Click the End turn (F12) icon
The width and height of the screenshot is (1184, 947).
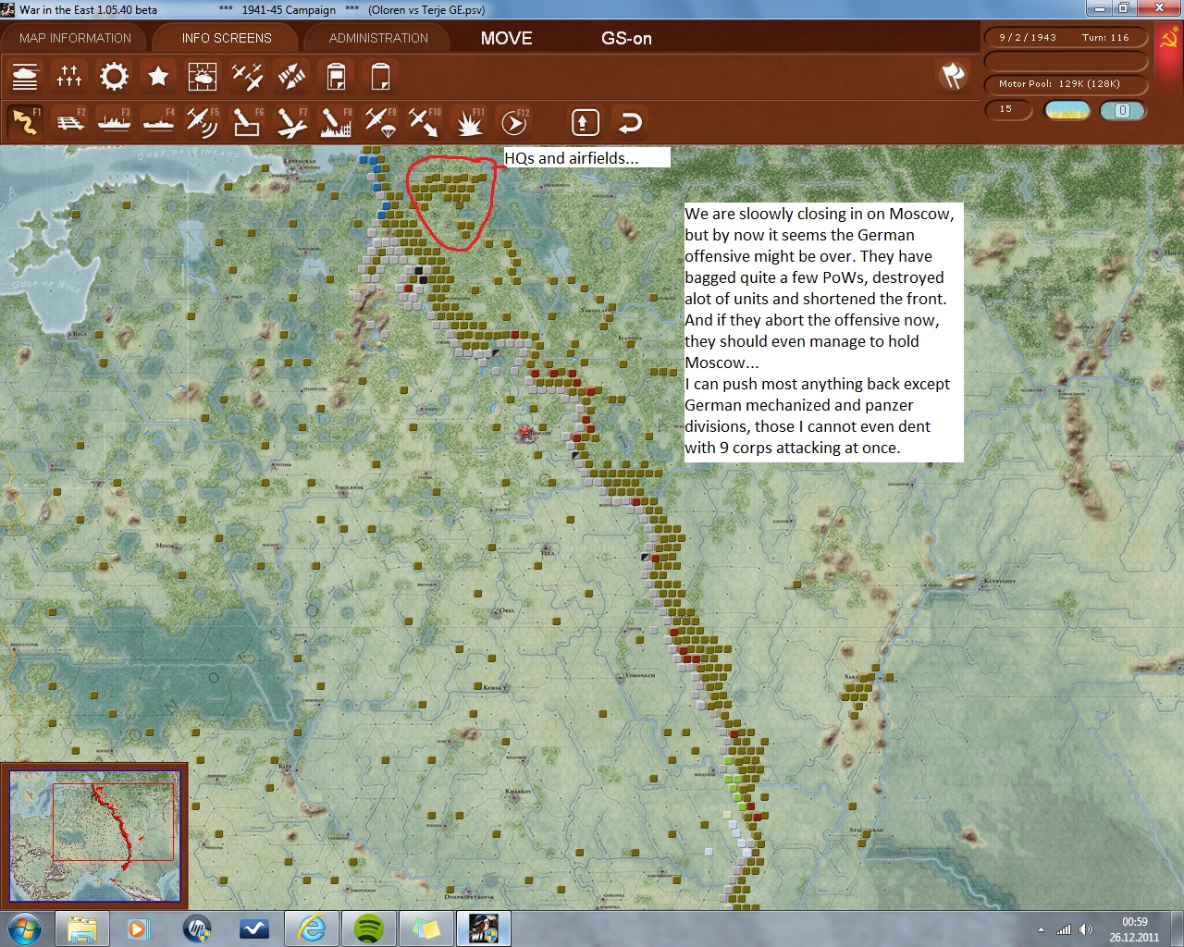[514, 122]
